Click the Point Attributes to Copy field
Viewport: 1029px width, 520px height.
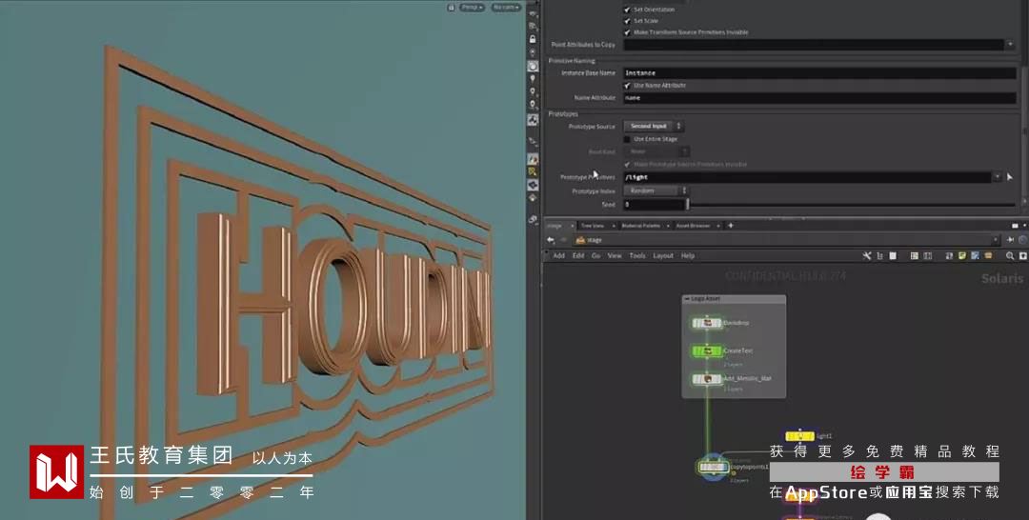(x=813, y=45)
